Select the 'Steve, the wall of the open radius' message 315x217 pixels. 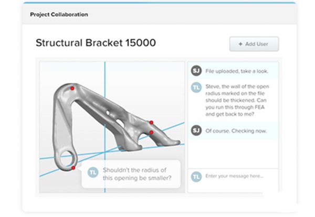click(233, 99)
